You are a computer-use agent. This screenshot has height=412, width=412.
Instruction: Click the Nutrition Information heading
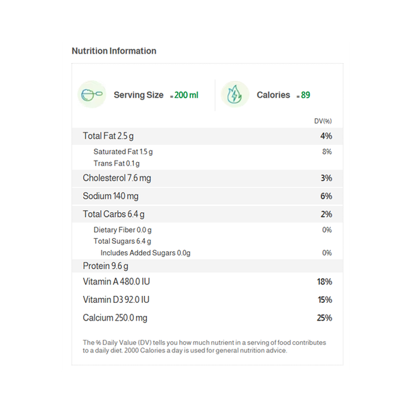[114, 51]
